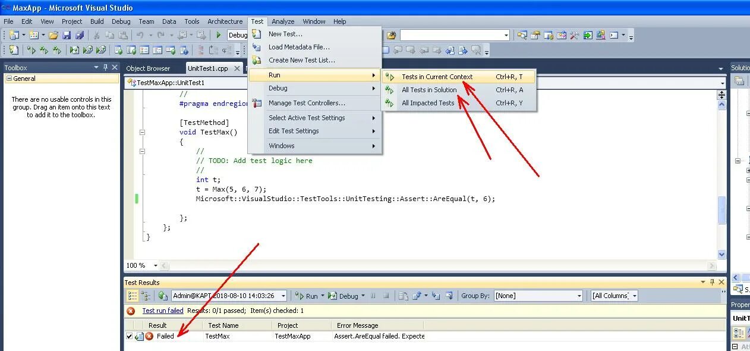The width and height of the screenshot is (750, 351).
Task: Open the Debug submenu in Test menu
Action: (x=314, y=88)
